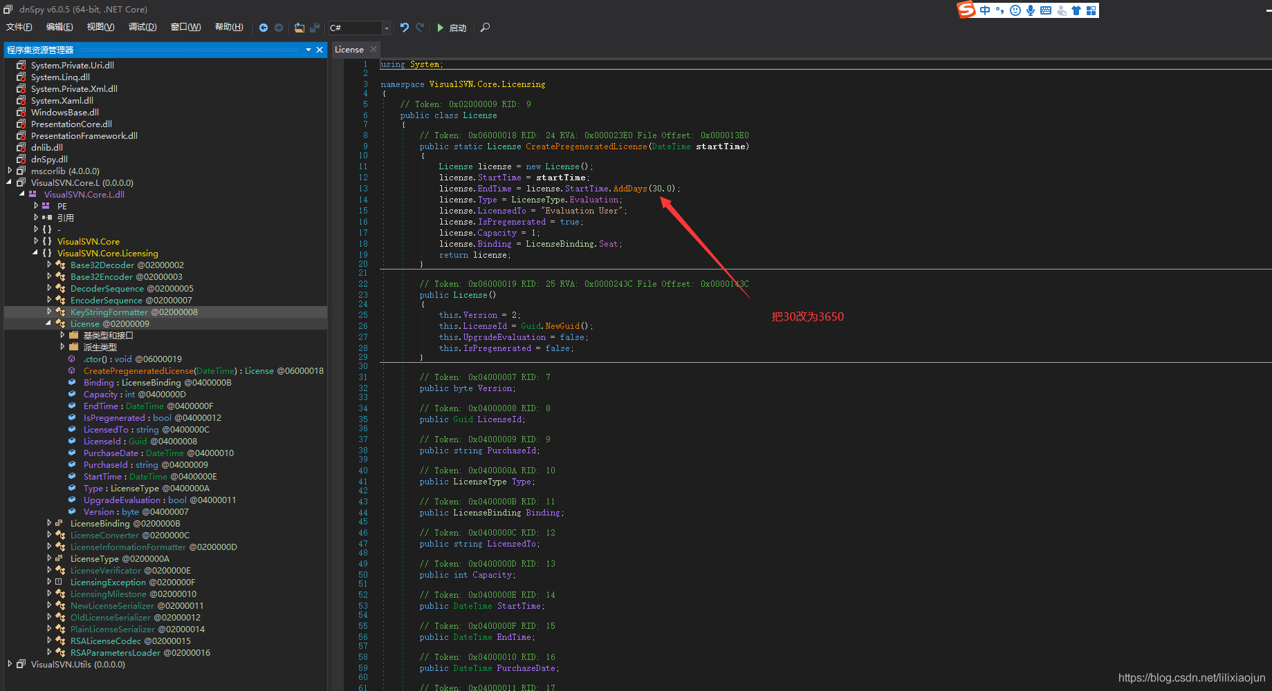Click the Capacity field icon in tree
Screen dimensions: 1272x691
click(72, 394)
